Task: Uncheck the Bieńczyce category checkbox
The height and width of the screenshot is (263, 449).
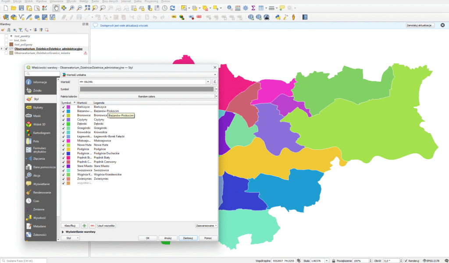Action: (64, 107)
